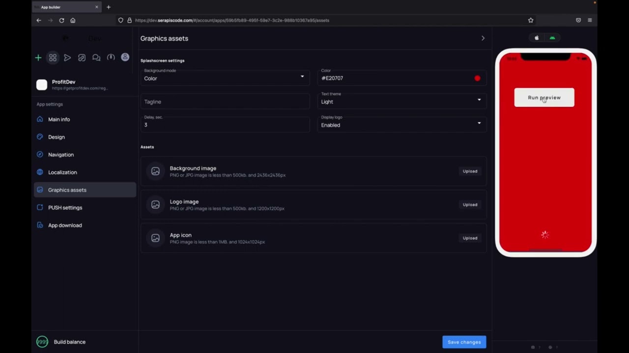Click the link icon in sidebar toolbar
This screenshot has height=353, width=629.
coord(82,58)
